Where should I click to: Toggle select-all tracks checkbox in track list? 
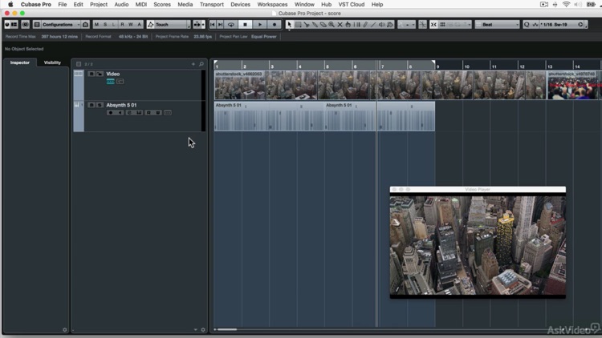[79, 64]
